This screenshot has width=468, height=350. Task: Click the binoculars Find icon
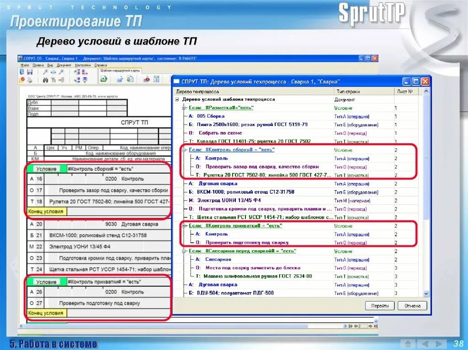point(45,80)
